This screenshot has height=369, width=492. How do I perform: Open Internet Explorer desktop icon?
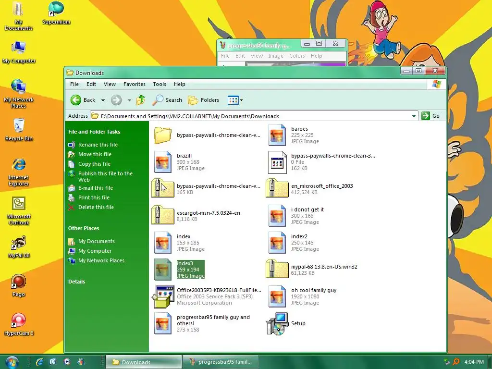click(19, 172)
